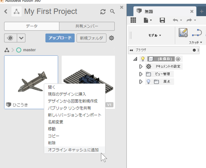206x168 pixels.
Task: Open data panel settings gear
Action: [x=111, y=38]
